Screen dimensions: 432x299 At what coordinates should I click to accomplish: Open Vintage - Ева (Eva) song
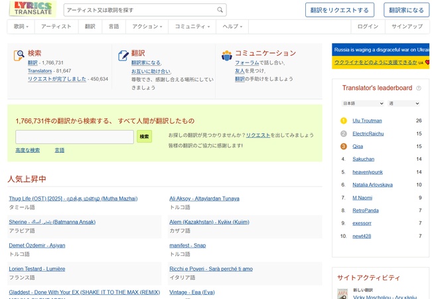pyautogui.click(x=192, y=292)
